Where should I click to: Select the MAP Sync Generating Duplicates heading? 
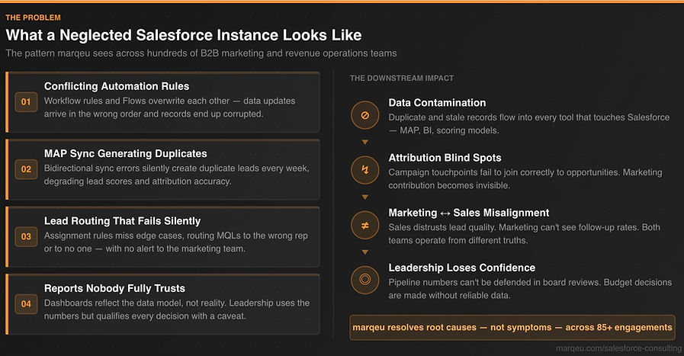pos(126,153)
